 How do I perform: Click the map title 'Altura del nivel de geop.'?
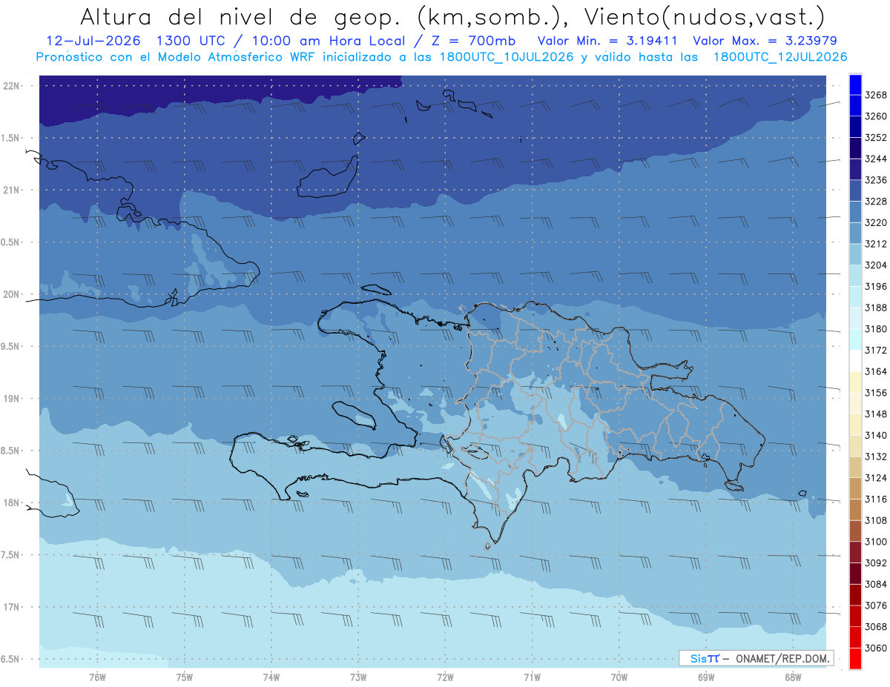241,16
